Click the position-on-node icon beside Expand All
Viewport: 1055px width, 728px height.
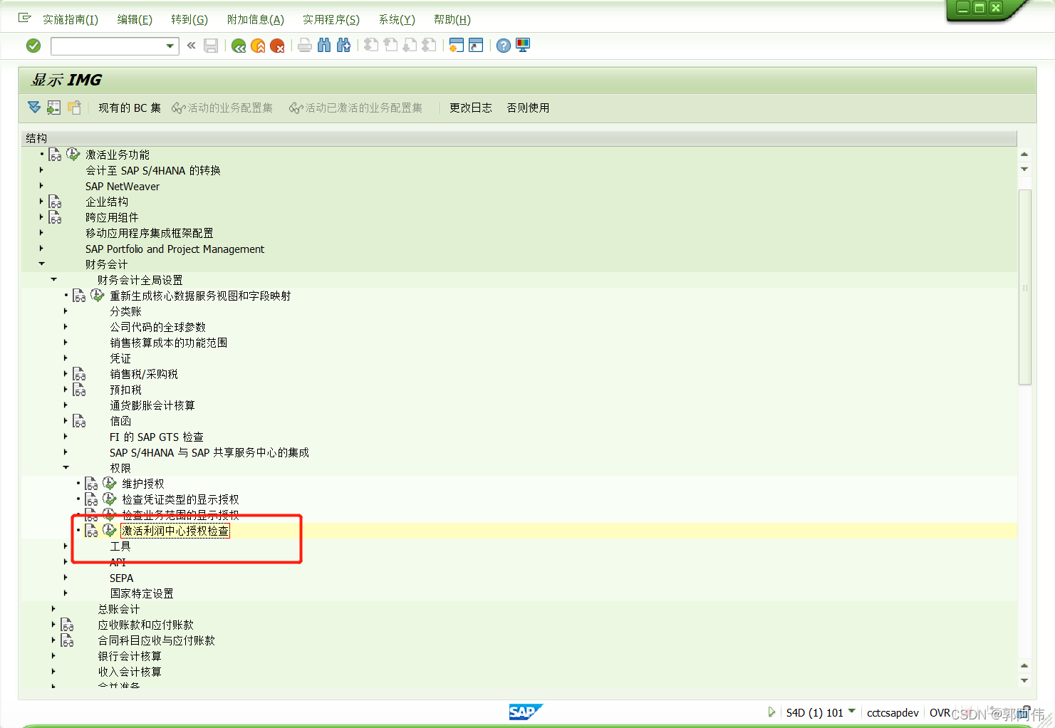pyautogui.click(x=54, y=108)
